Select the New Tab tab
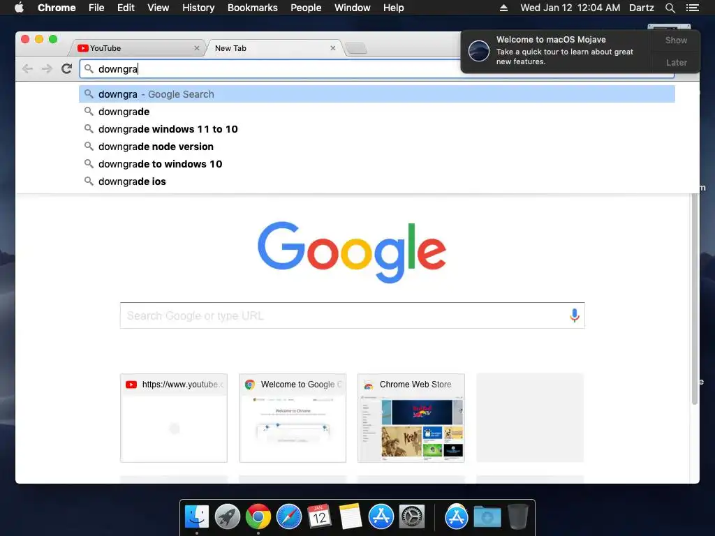The image size is (715, 536). coord(274,48)
